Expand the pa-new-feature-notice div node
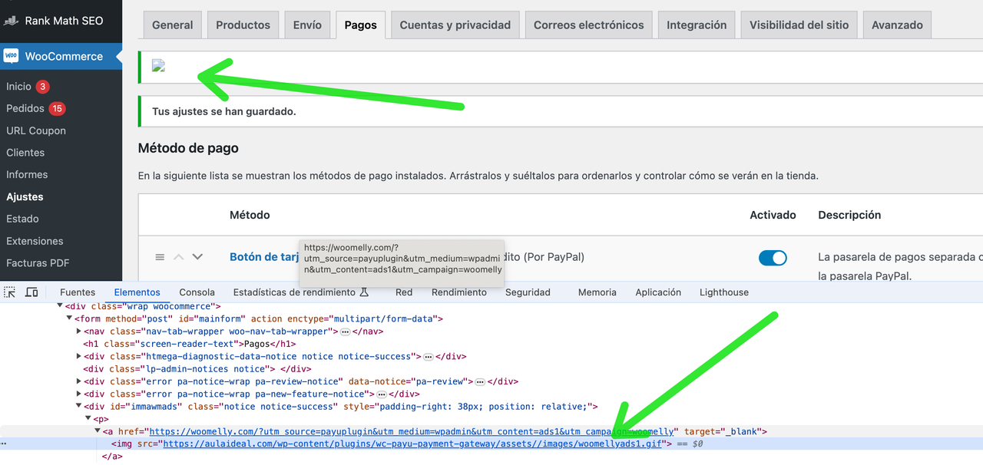Image resolution: width=983 pixels, height=465 pixels. [80, 394]
